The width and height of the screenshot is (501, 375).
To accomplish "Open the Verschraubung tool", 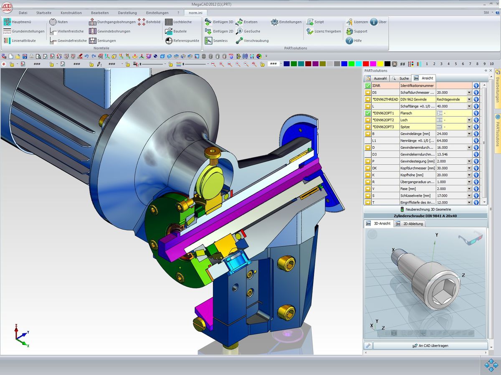I will pos(252,41).
